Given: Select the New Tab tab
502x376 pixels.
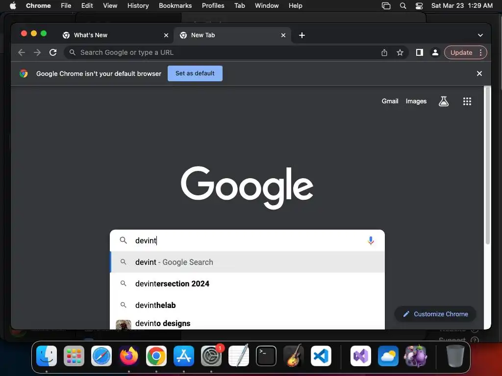Looking at the screenshot, I should tap(232, 35).
